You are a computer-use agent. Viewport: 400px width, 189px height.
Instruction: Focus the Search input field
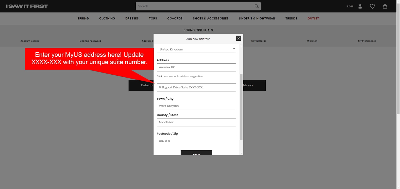click(195, 6)
